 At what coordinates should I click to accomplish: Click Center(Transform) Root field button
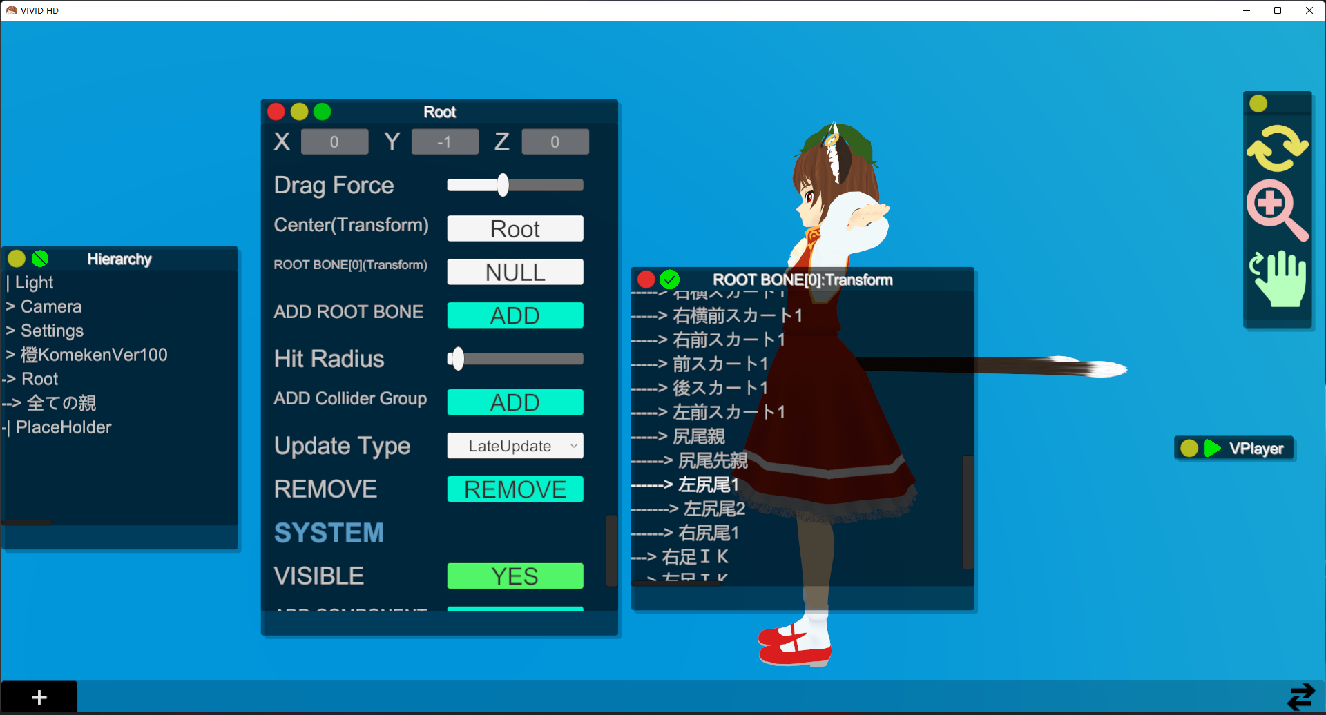coord(515,228)
